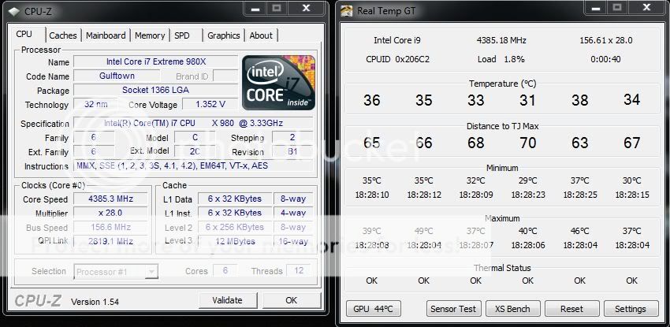Click the Level 3 cache value 12 MBytes
The image size is (670, 327).
tap(235, 241)
